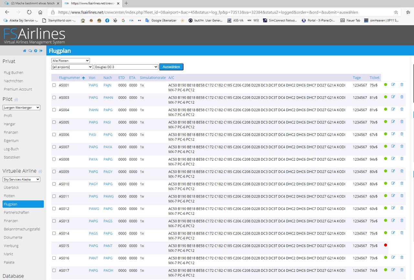Open the [all airports] dropdown
The width and height of the screenshot is (414, 280).
point(72,67)
